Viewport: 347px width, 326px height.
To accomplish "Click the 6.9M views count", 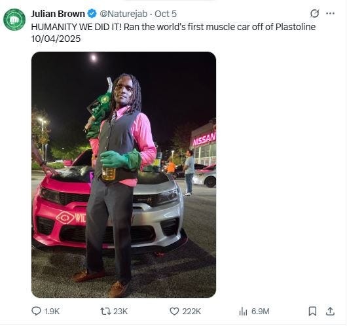I will [261, 312].
